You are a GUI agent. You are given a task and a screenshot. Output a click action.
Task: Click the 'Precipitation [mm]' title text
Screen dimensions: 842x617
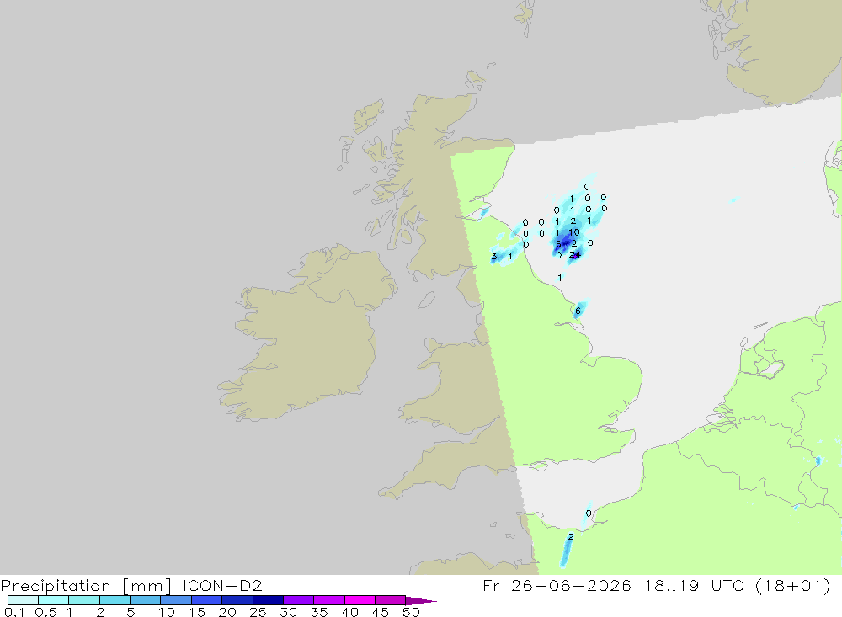(87, 585)
